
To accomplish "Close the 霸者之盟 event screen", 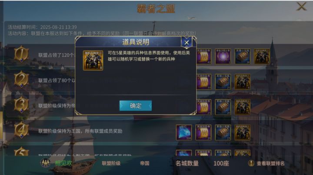I will (x=301, y=6).
